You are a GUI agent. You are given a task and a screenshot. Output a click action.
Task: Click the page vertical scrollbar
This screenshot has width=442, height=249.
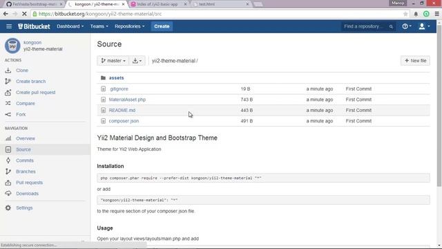tap(439, 106)
